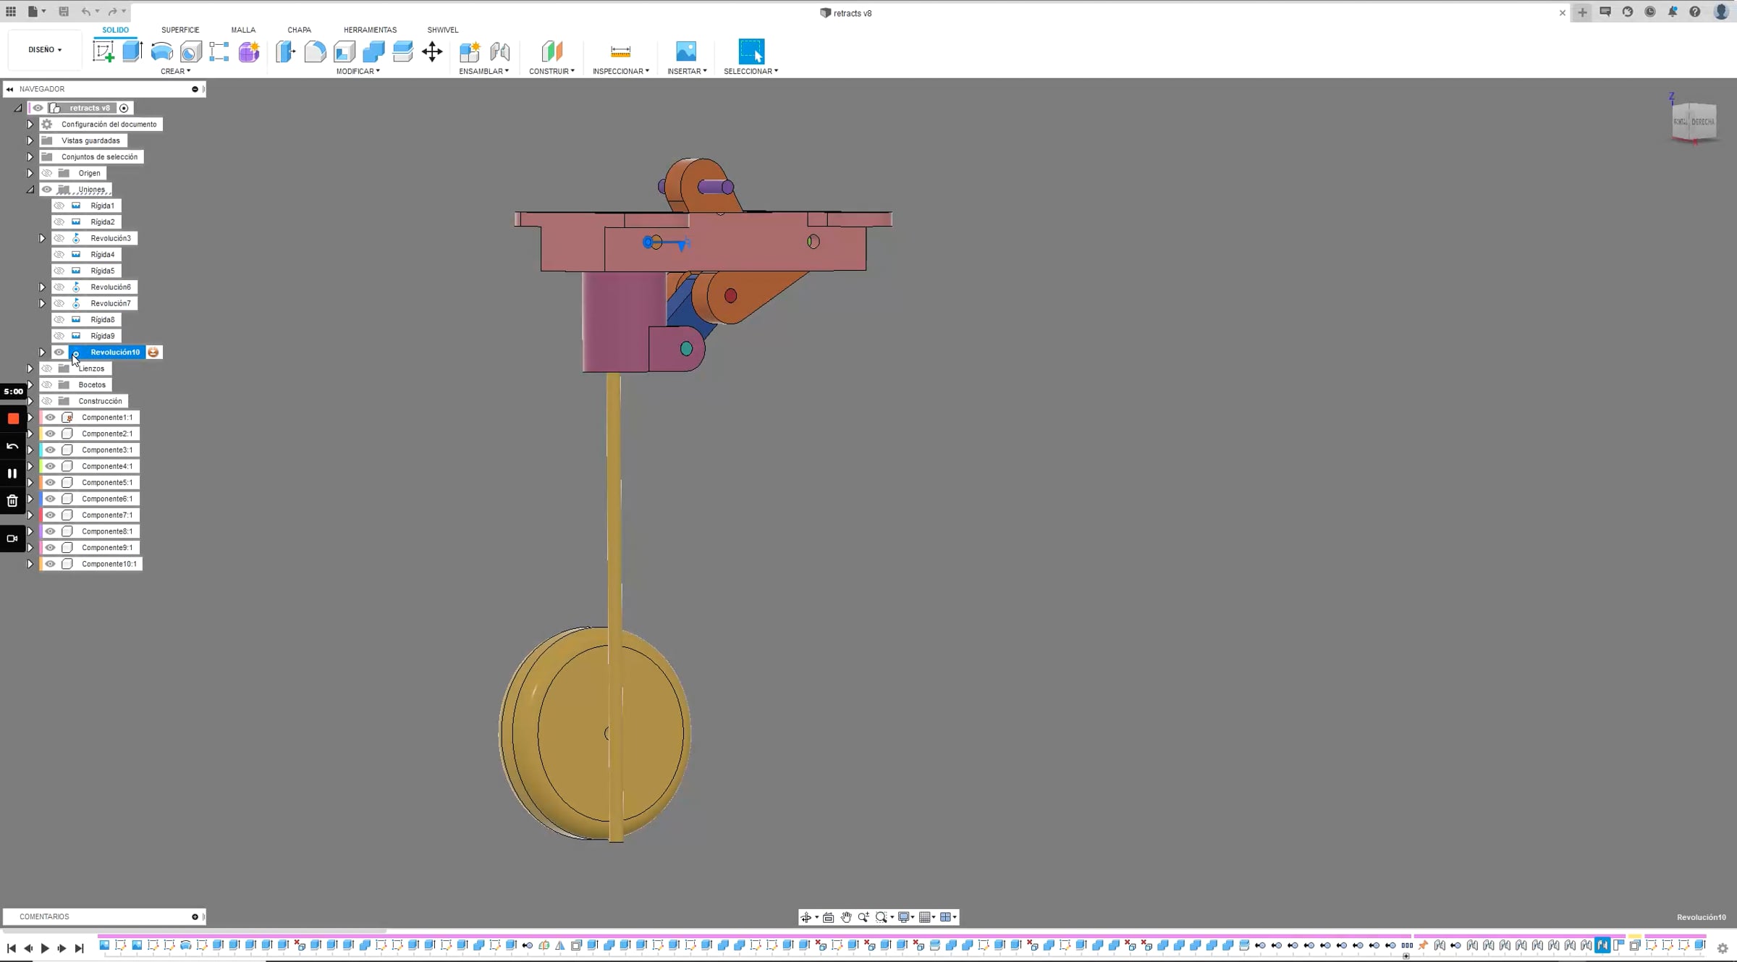Toggle visibility of the Uniones folder
This screenshot has height=962, width=1737.
pyautogui.click(x=47, y=190)
